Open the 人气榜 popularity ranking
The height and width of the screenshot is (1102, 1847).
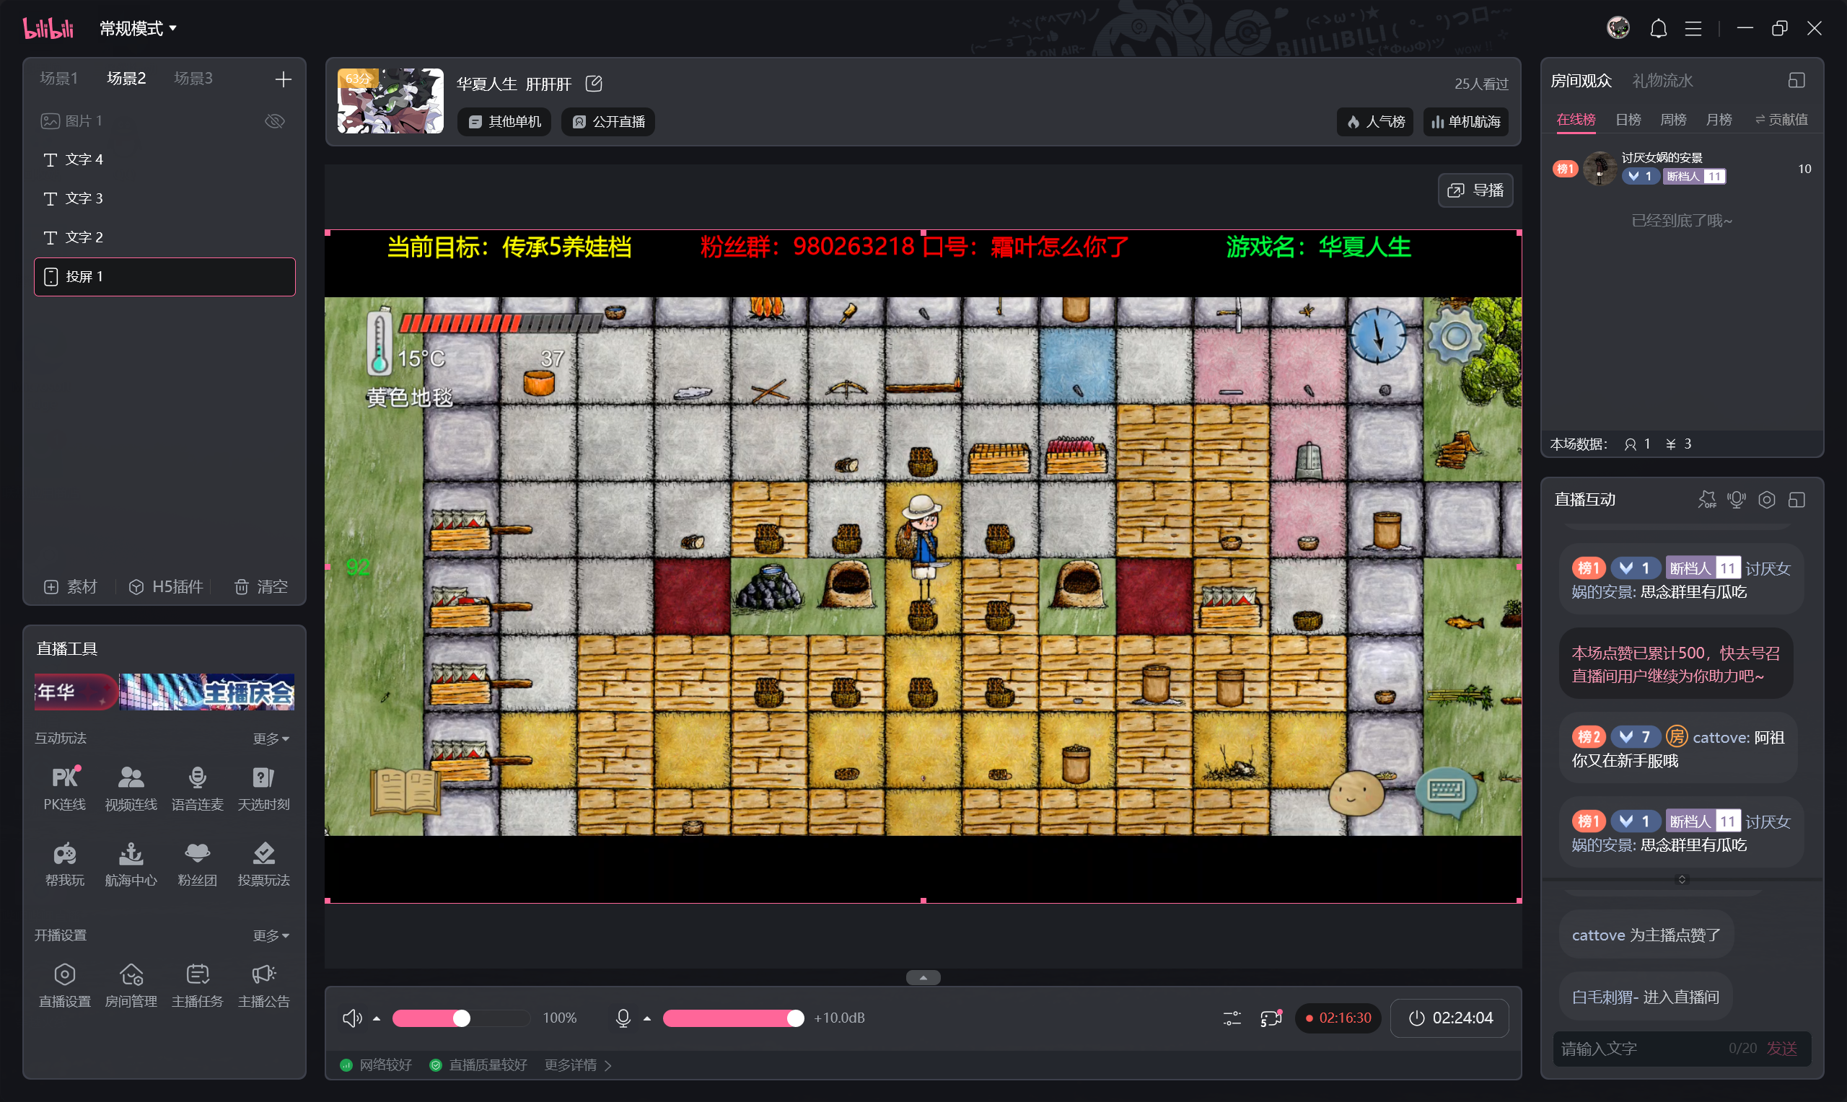(1376, 122)
